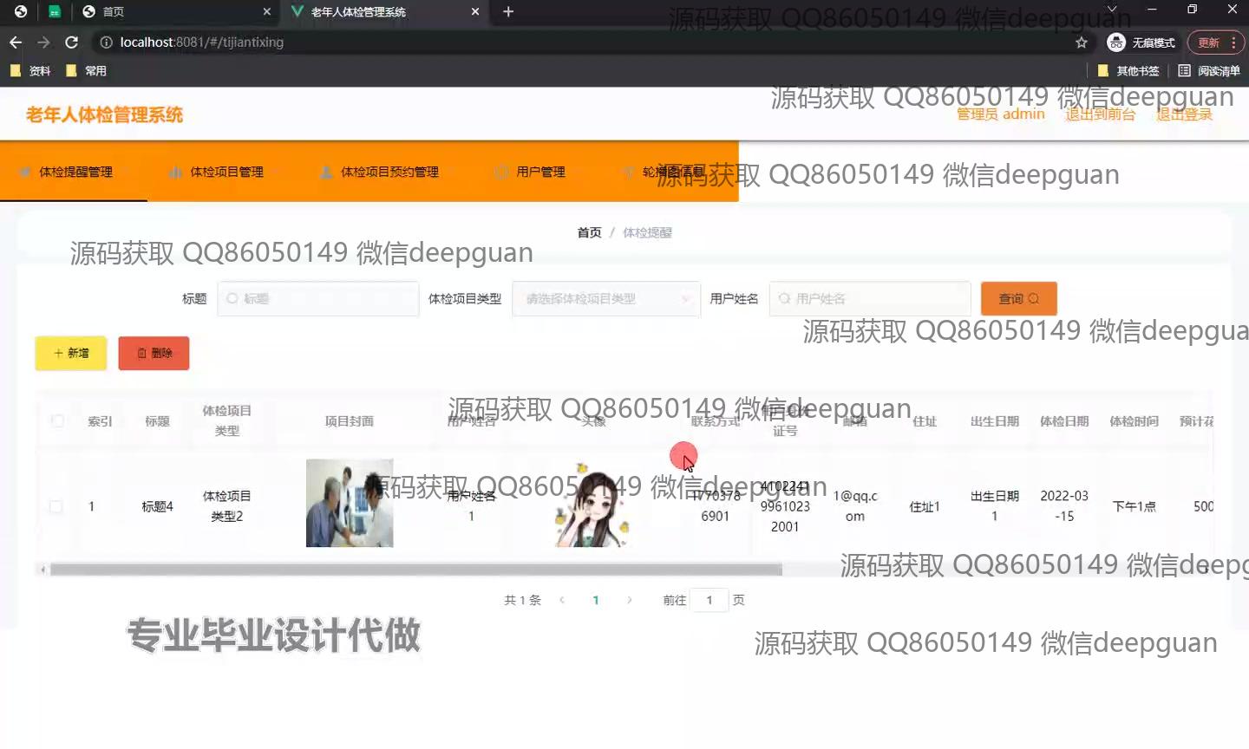Open the 体检项目管理 menu

pos(217,172)
